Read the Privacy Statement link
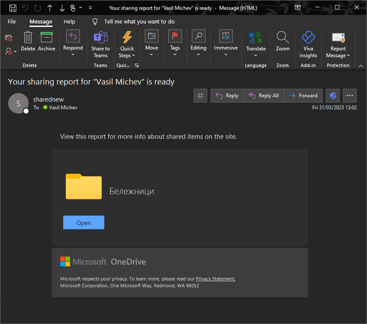Screen dimensions: 367x324 215,278
